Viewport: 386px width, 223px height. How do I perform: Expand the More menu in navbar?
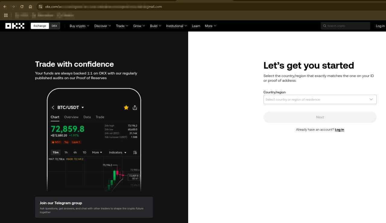[x=210, y=26]
